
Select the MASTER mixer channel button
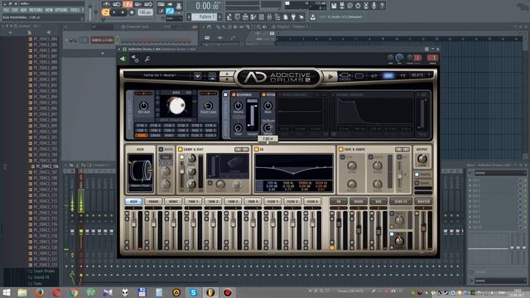pos(423,201)
